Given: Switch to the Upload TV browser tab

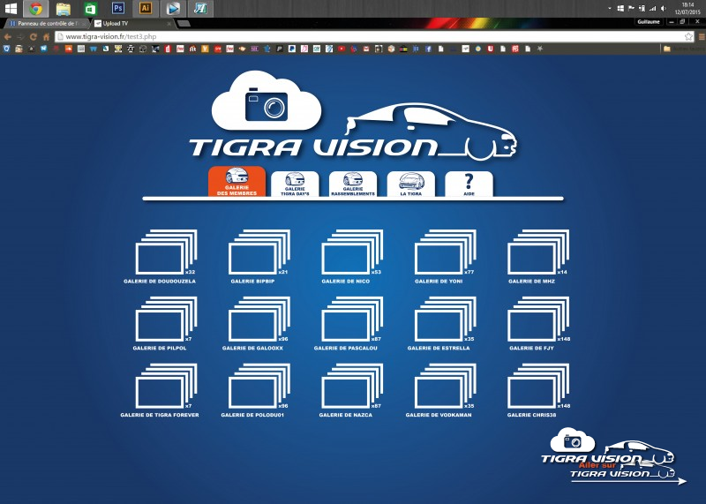Looking at the screenshot, I should click(131, 23).
